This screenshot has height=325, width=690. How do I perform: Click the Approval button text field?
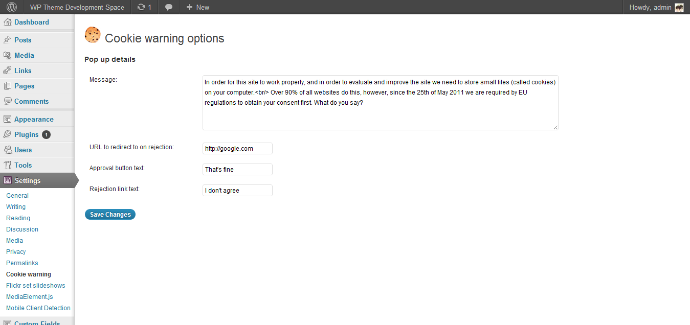[x=237, y=170]
